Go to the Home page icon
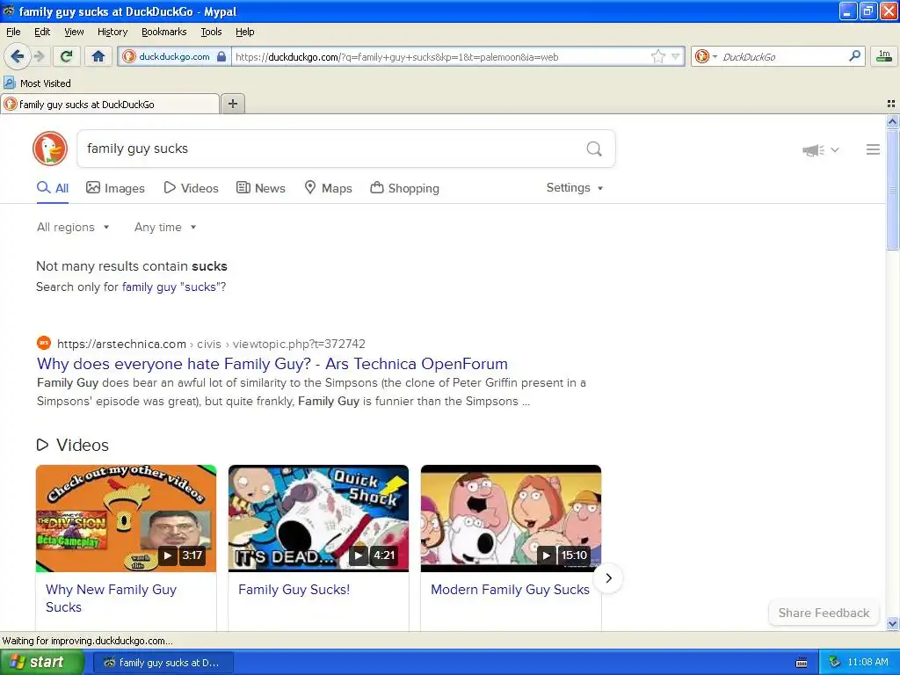This screenshot has height=675, width=900. pos(98,56)
